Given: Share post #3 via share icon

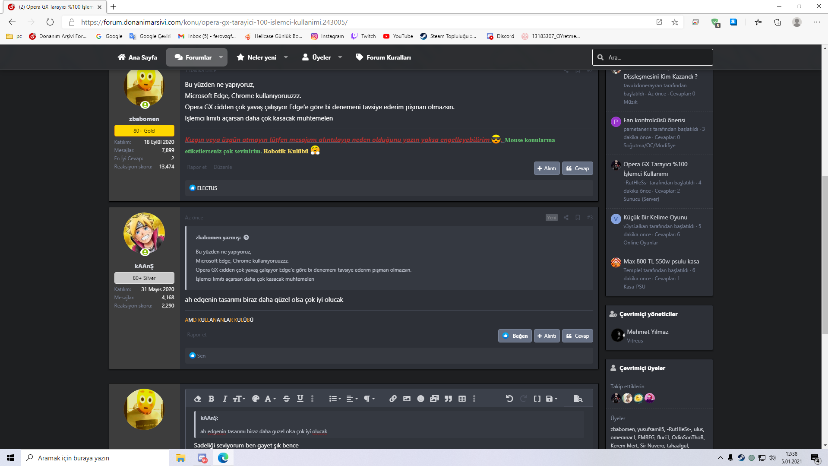Looking at the screenshot, I should coord(566,218).
